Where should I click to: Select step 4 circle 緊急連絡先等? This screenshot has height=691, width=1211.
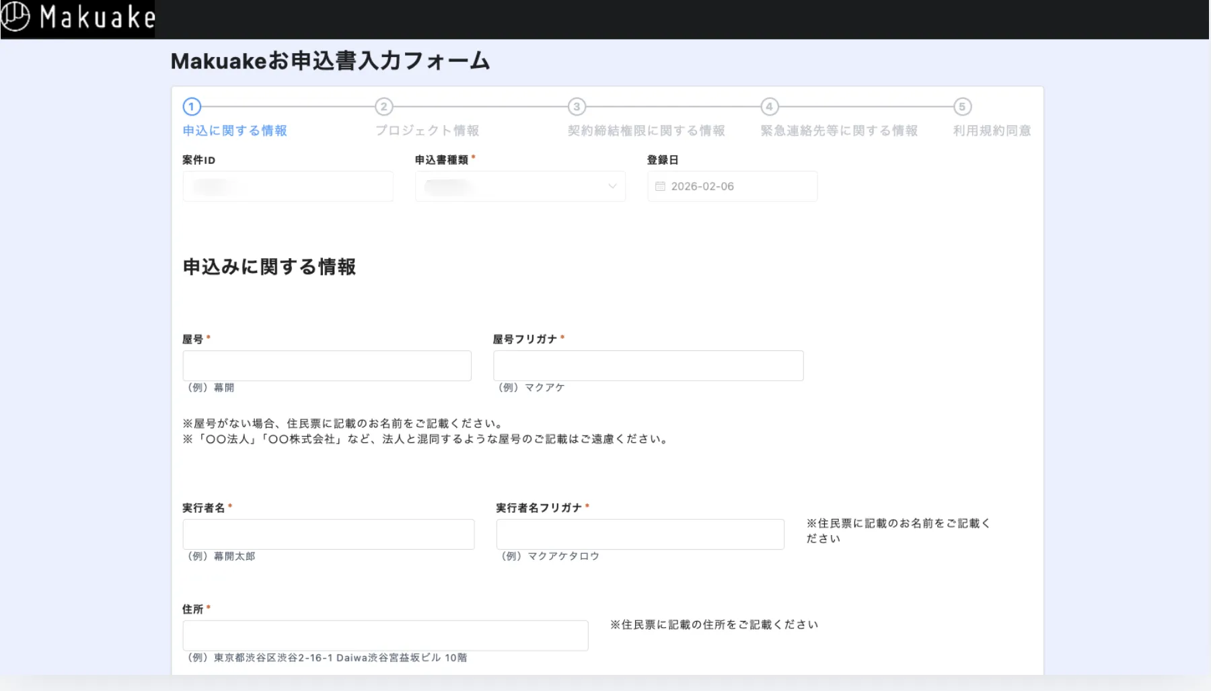pyautogui.click(x=770, y=107)
